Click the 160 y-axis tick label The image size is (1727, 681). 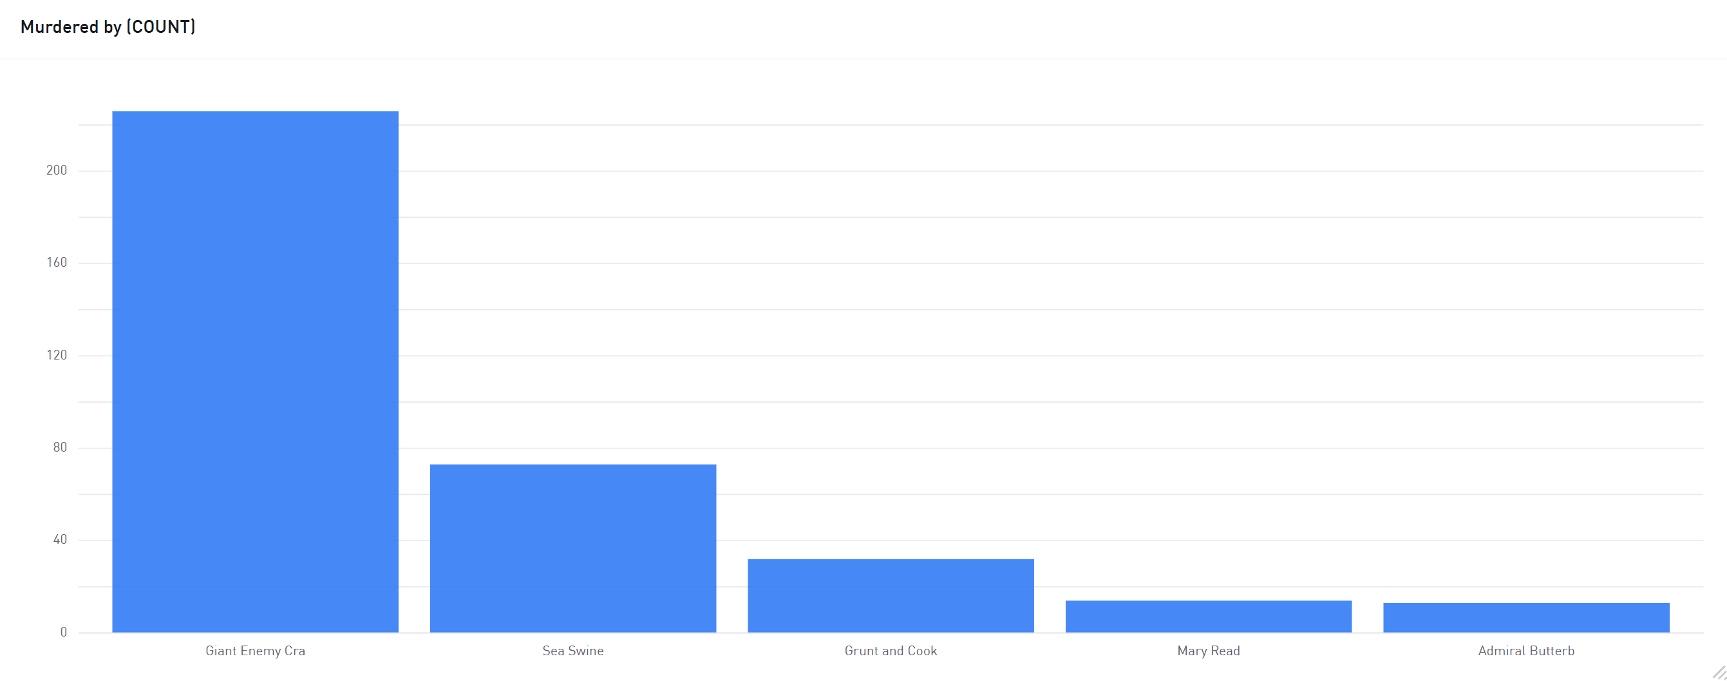(x=57, y=263)
